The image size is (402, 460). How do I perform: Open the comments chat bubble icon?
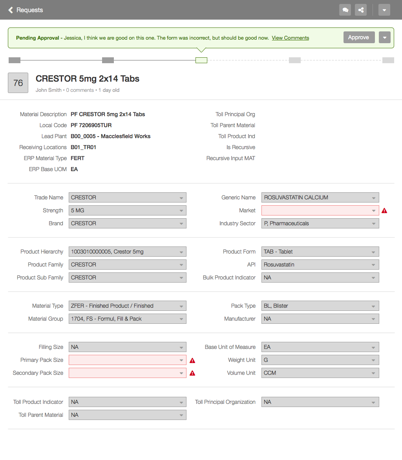(345, 10)
